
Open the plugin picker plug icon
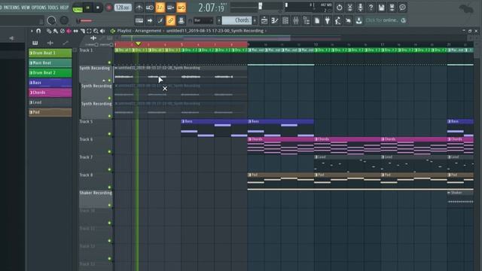(328, 20)
